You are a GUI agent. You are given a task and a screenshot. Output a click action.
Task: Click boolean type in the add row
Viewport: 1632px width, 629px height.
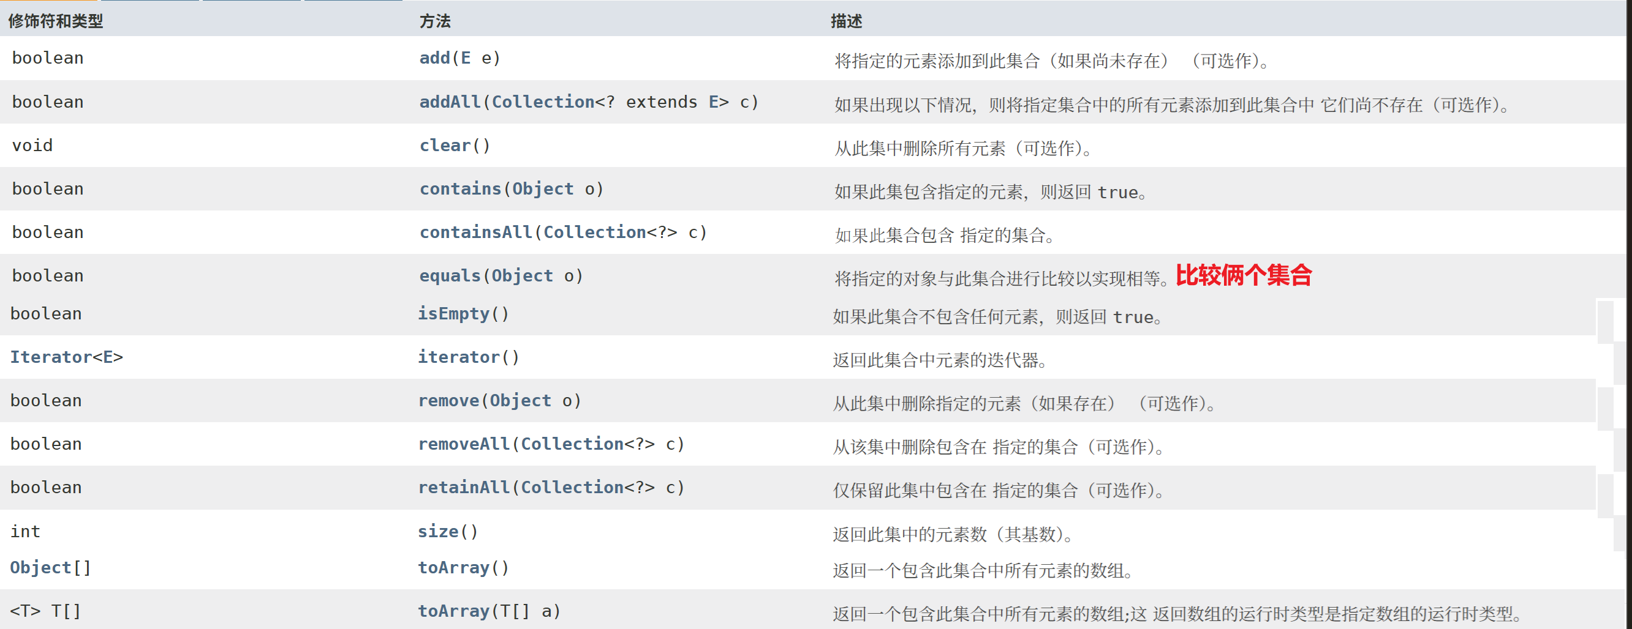[48, 58]
